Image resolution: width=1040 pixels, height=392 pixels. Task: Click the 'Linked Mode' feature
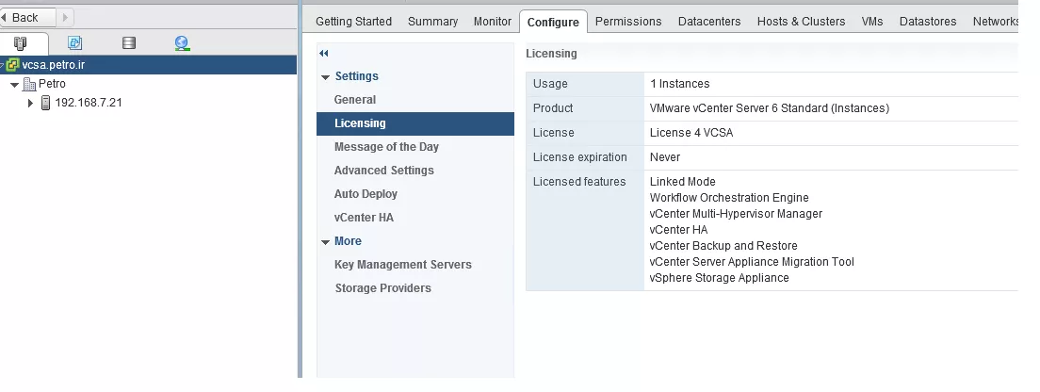pyautogui.click(x=682, y=182)
